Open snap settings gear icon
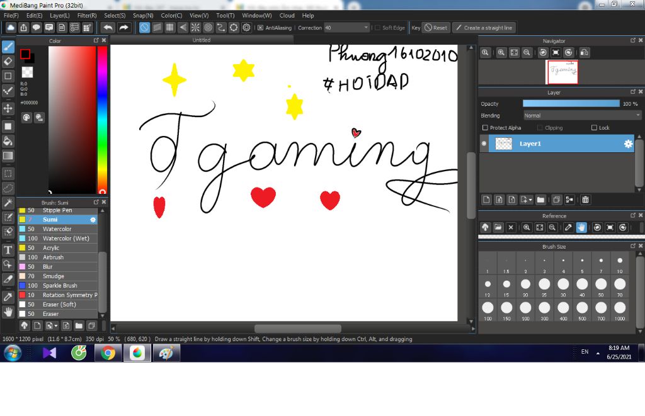 pyautogui.click(x=246, y=28)
